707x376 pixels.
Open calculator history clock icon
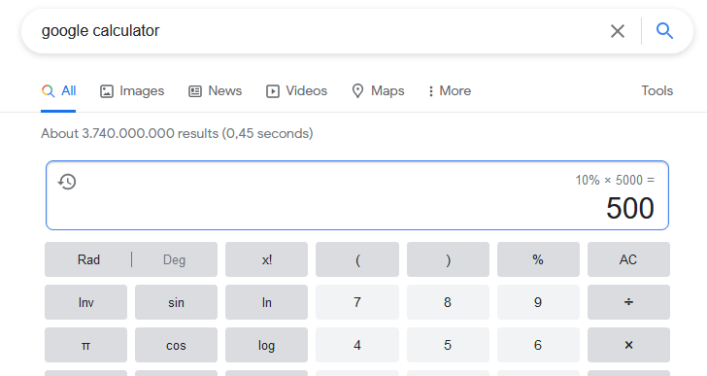67,182
